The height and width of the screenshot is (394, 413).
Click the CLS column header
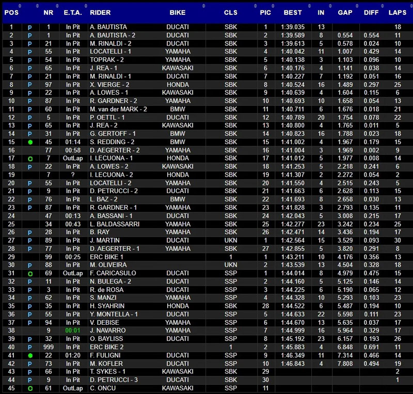tap(231, 12)
